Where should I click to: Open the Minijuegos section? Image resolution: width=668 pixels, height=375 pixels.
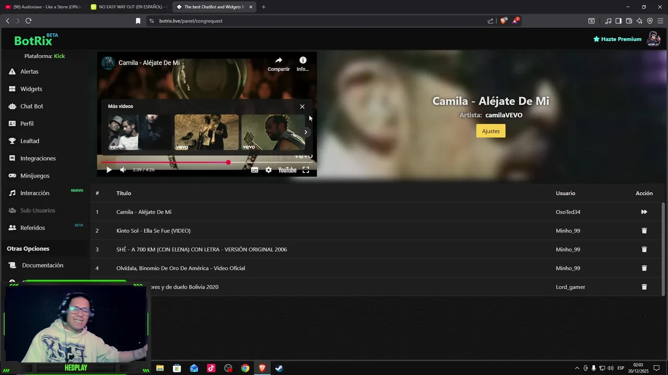[34, 176]
